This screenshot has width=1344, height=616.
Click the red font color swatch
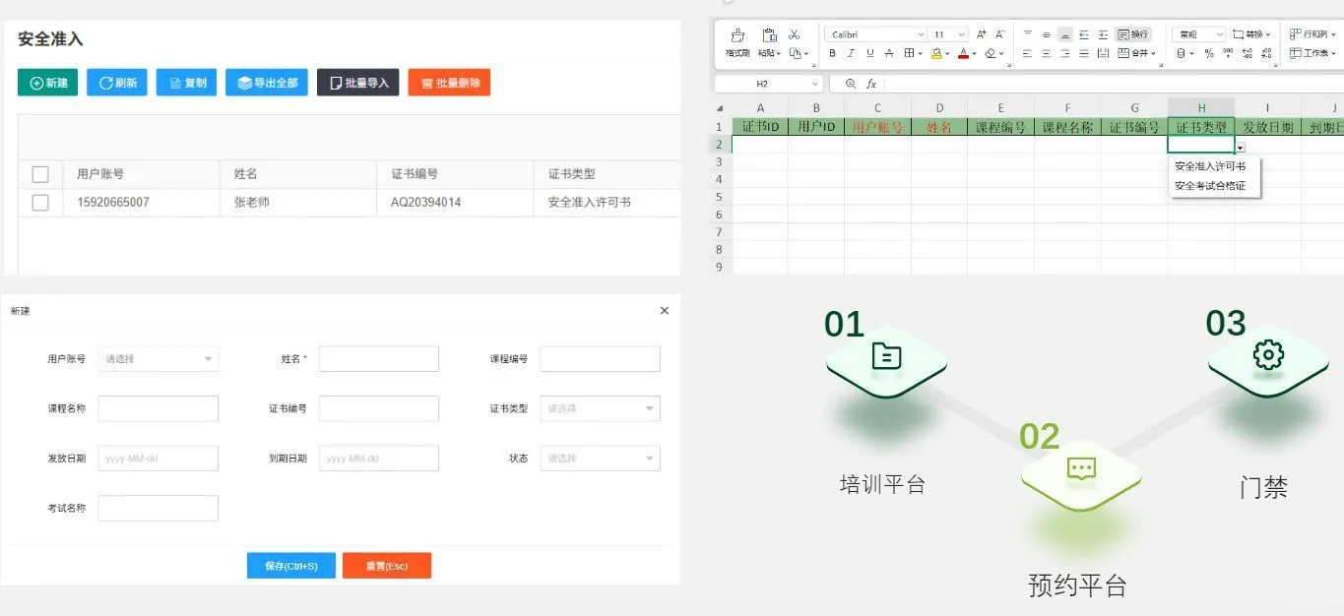[963, 55]
